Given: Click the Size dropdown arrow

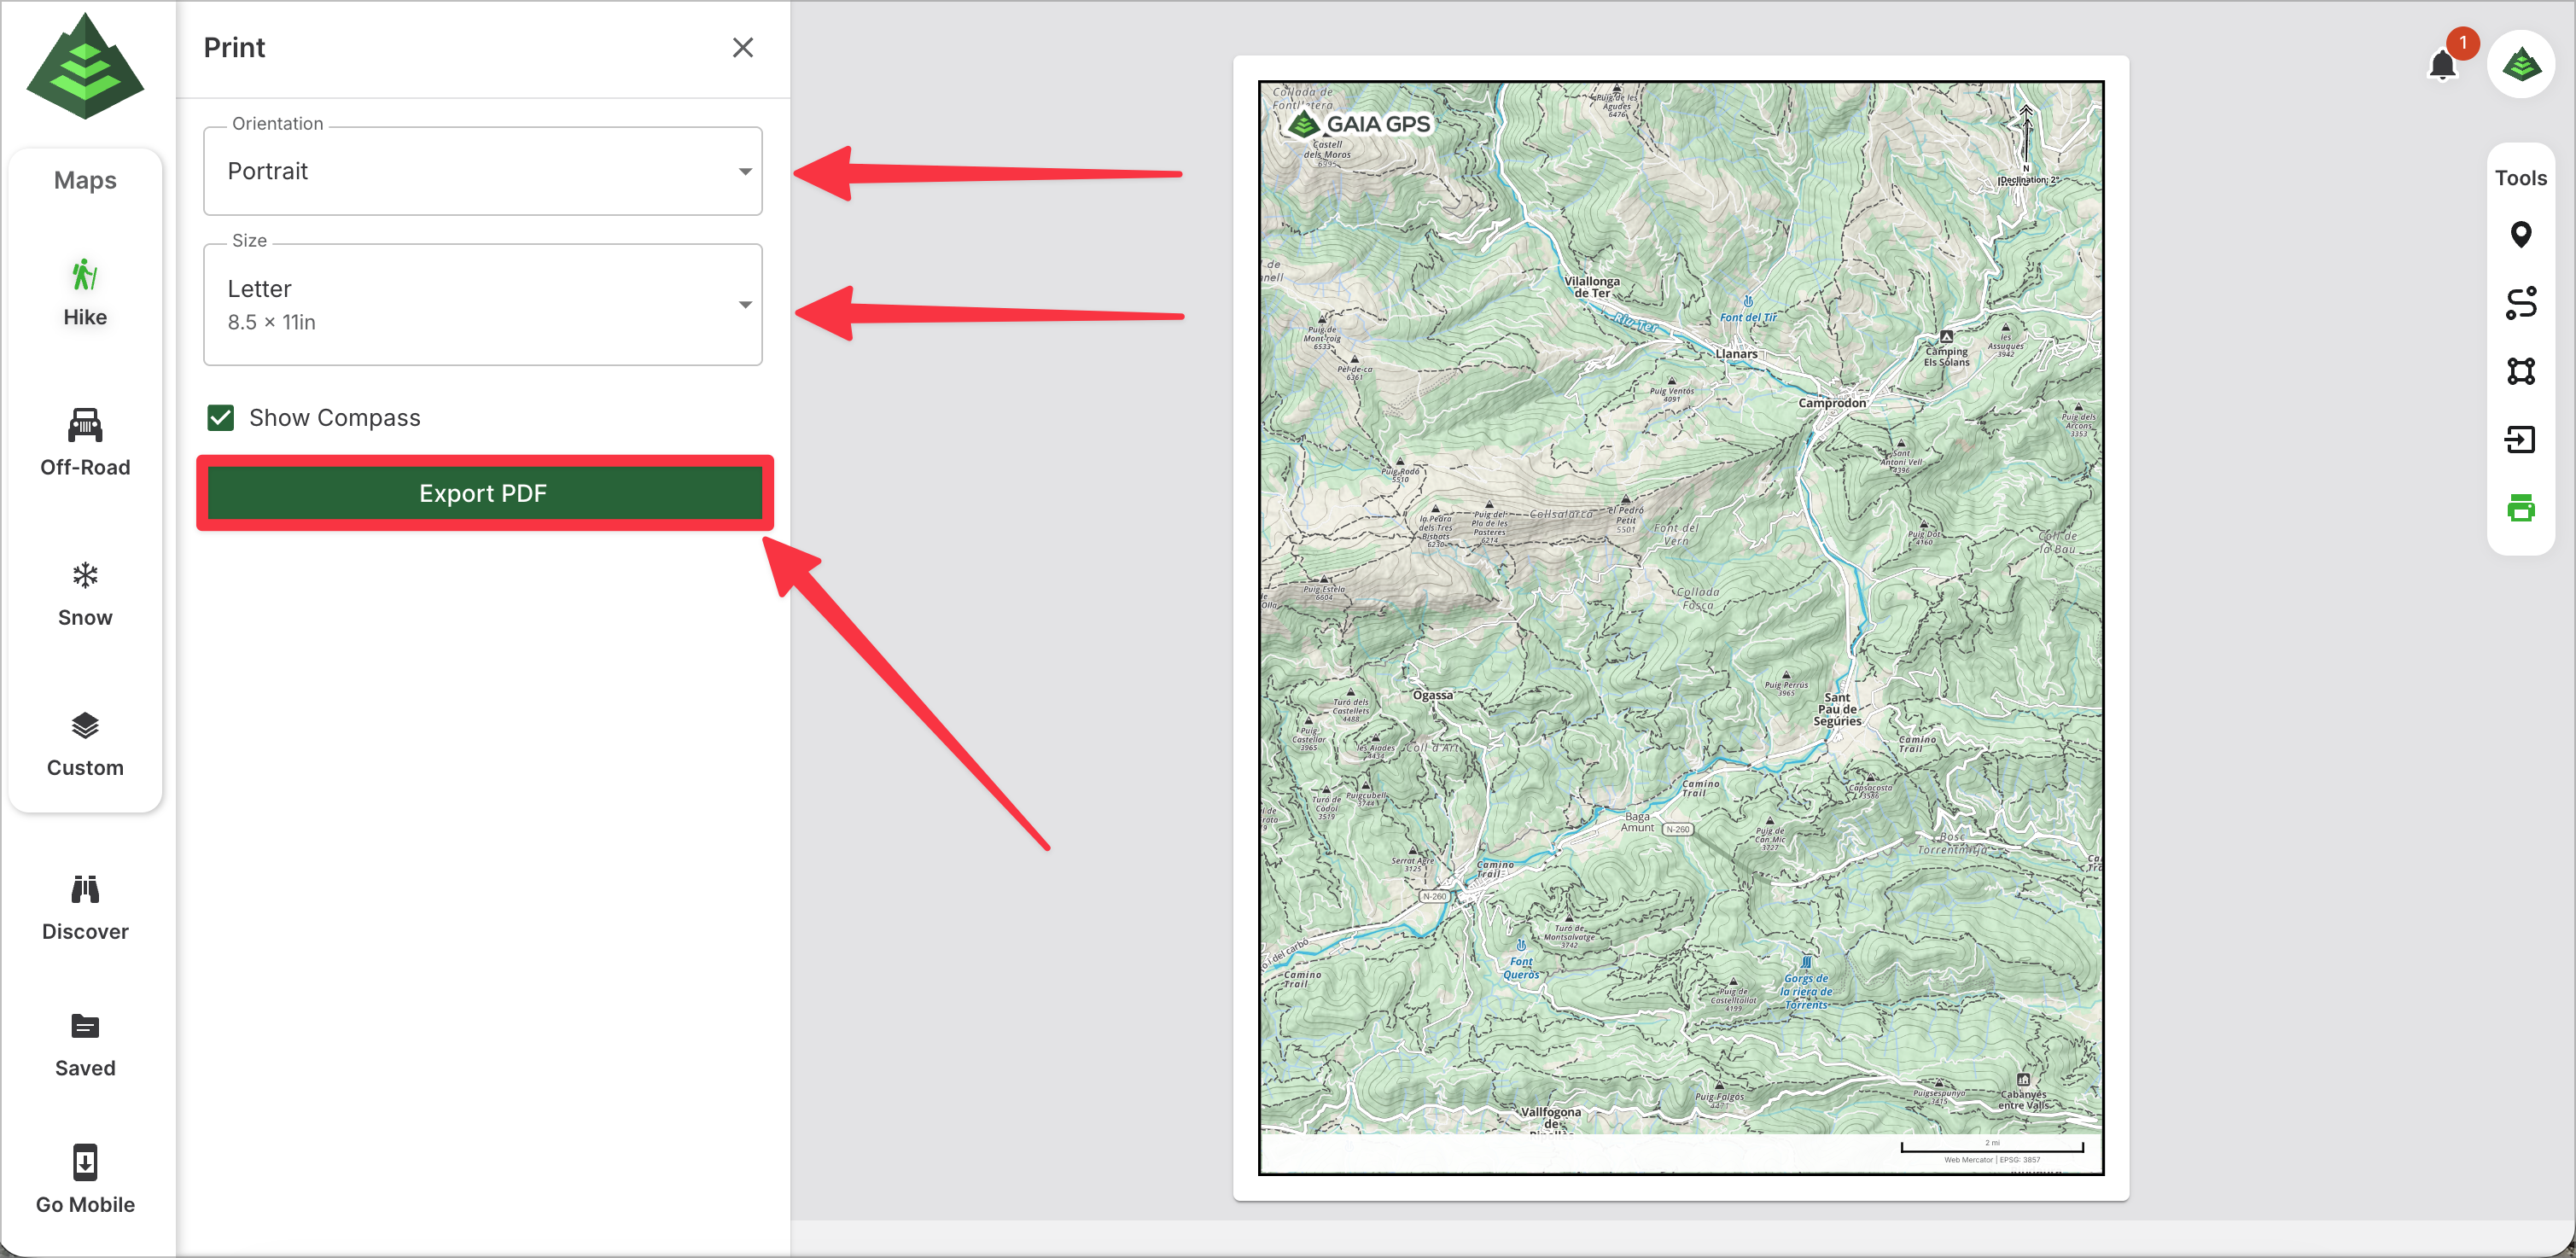Looking at the screenshot, I should tap(745, 304).
